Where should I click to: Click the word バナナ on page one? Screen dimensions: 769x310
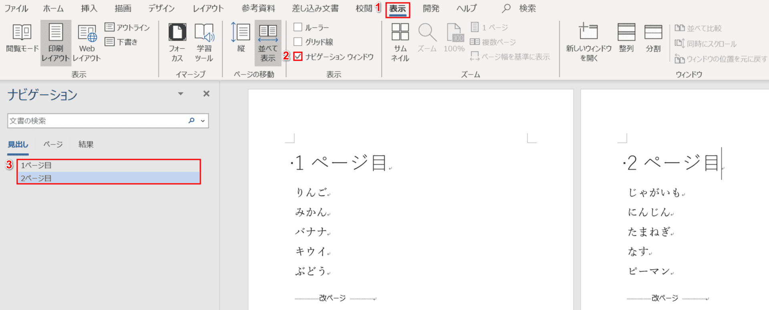pyautogui.click(x=310, y=232)
